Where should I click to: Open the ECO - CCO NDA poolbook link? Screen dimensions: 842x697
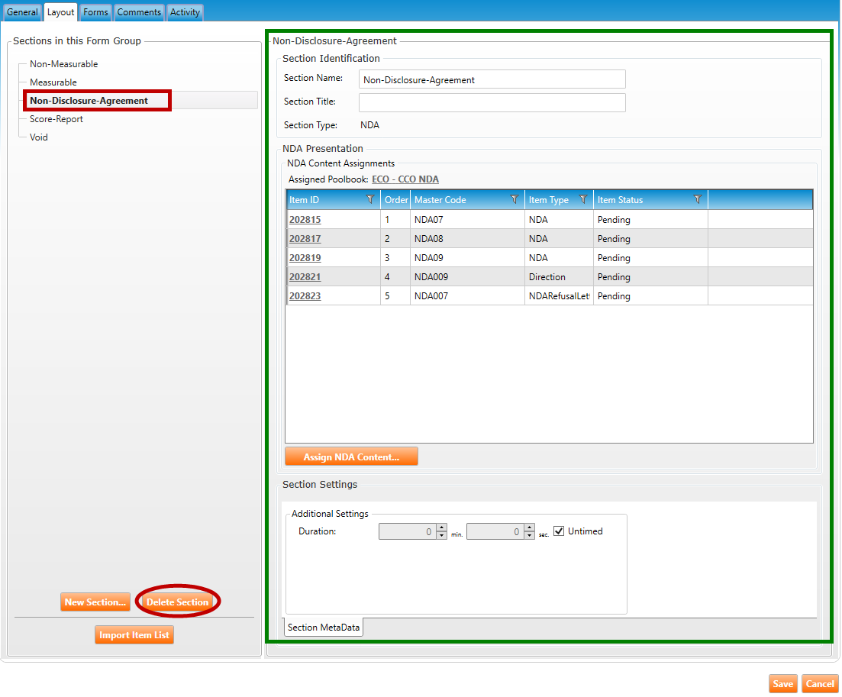tap(405, 179)
